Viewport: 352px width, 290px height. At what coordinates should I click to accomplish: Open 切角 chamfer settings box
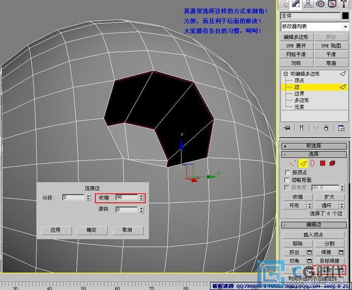(x=309, y=261)
